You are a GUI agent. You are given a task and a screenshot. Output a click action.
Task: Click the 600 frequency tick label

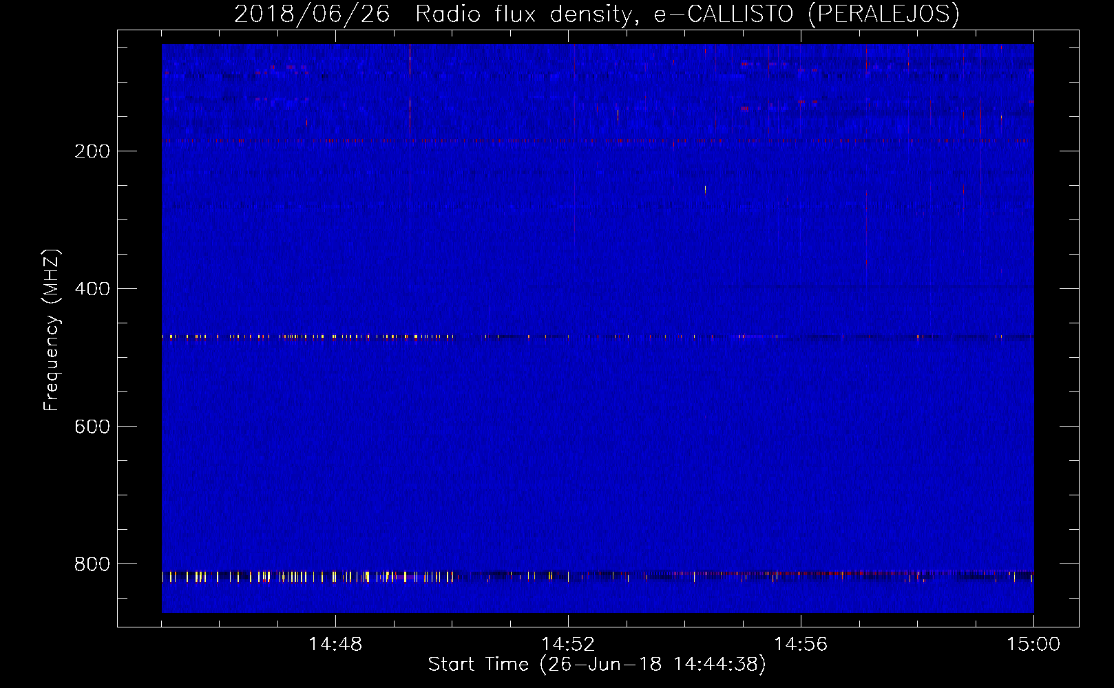(x=92, y=427)
